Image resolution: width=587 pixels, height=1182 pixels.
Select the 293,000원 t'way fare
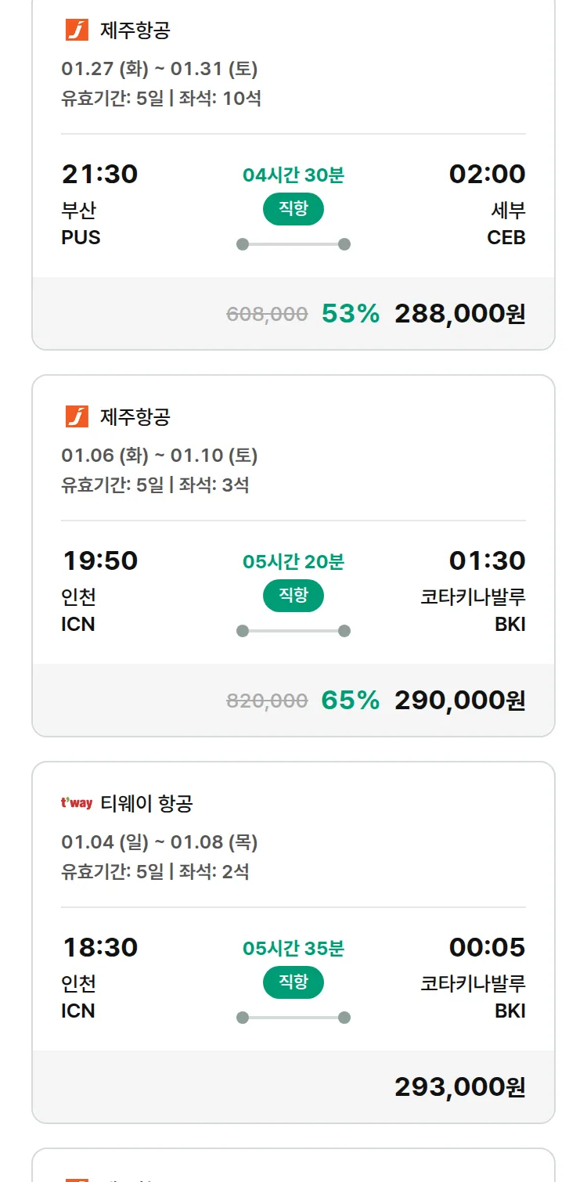click(459, 1087)
